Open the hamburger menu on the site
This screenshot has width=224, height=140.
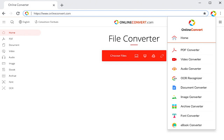4,22
